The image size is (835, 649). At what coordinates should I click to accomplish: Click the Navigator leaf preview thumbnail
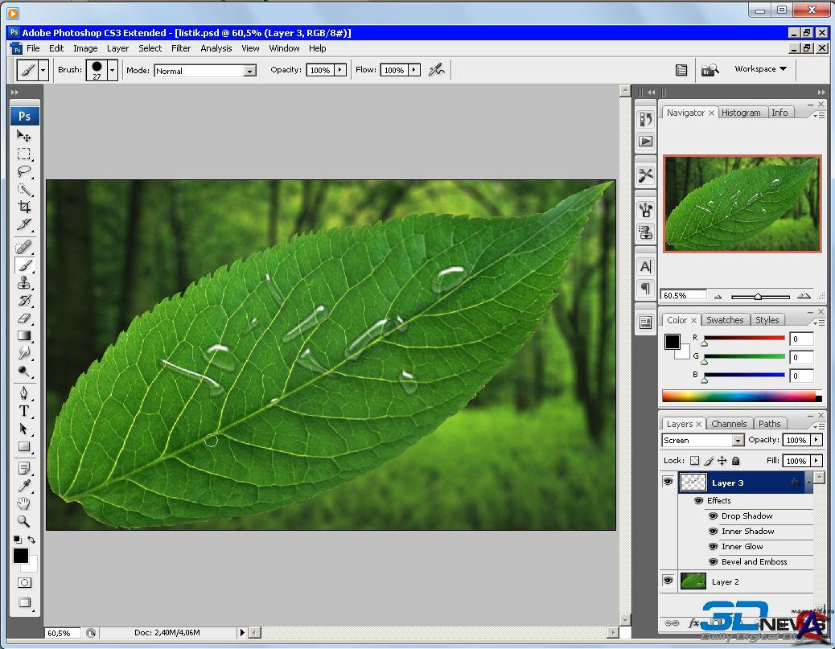point(741,203)
